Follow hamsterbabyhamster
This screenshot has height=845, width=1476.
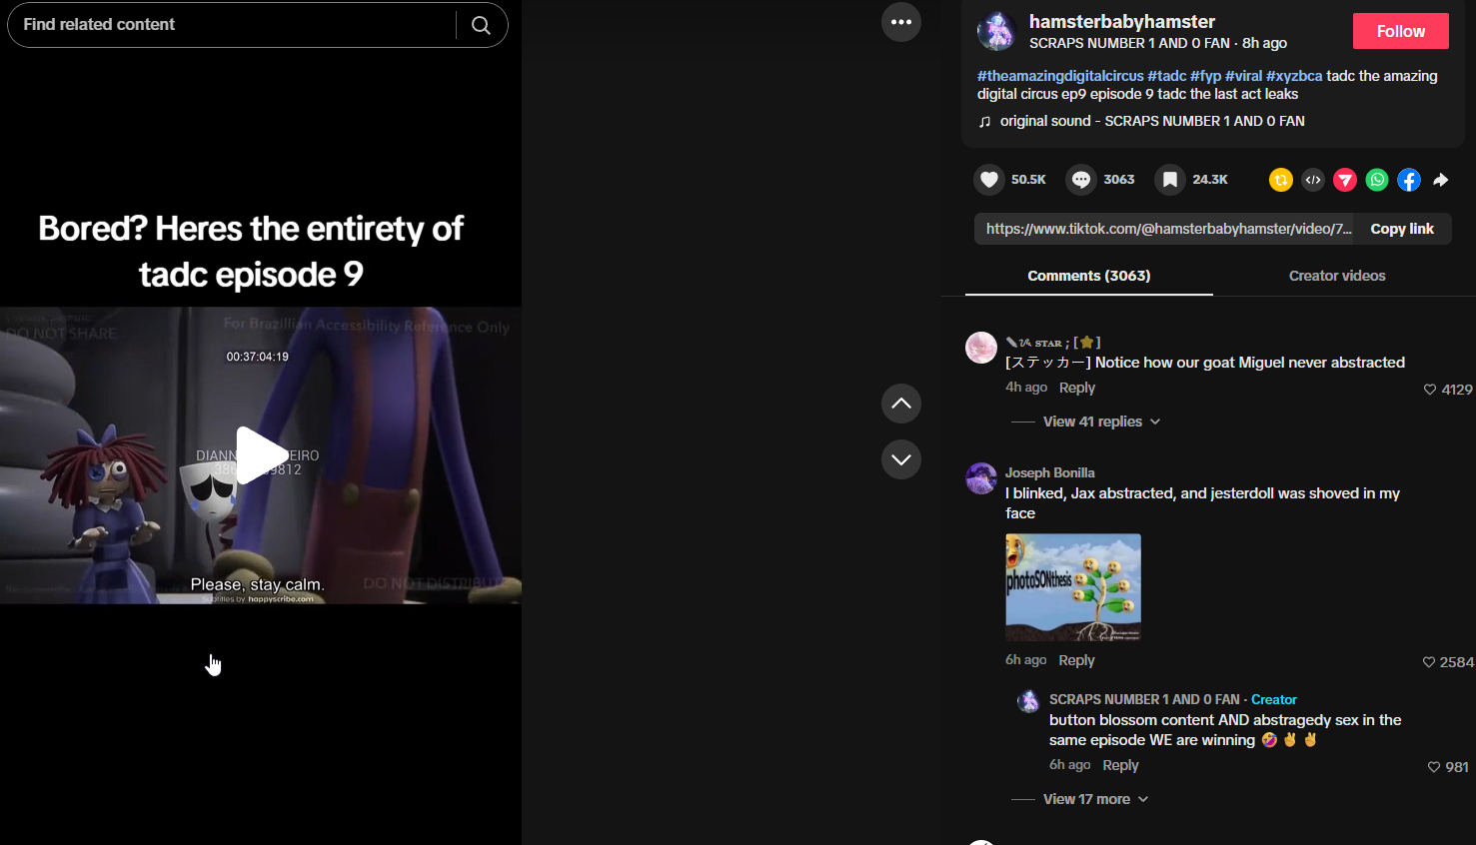click(x=1401, y=31)
